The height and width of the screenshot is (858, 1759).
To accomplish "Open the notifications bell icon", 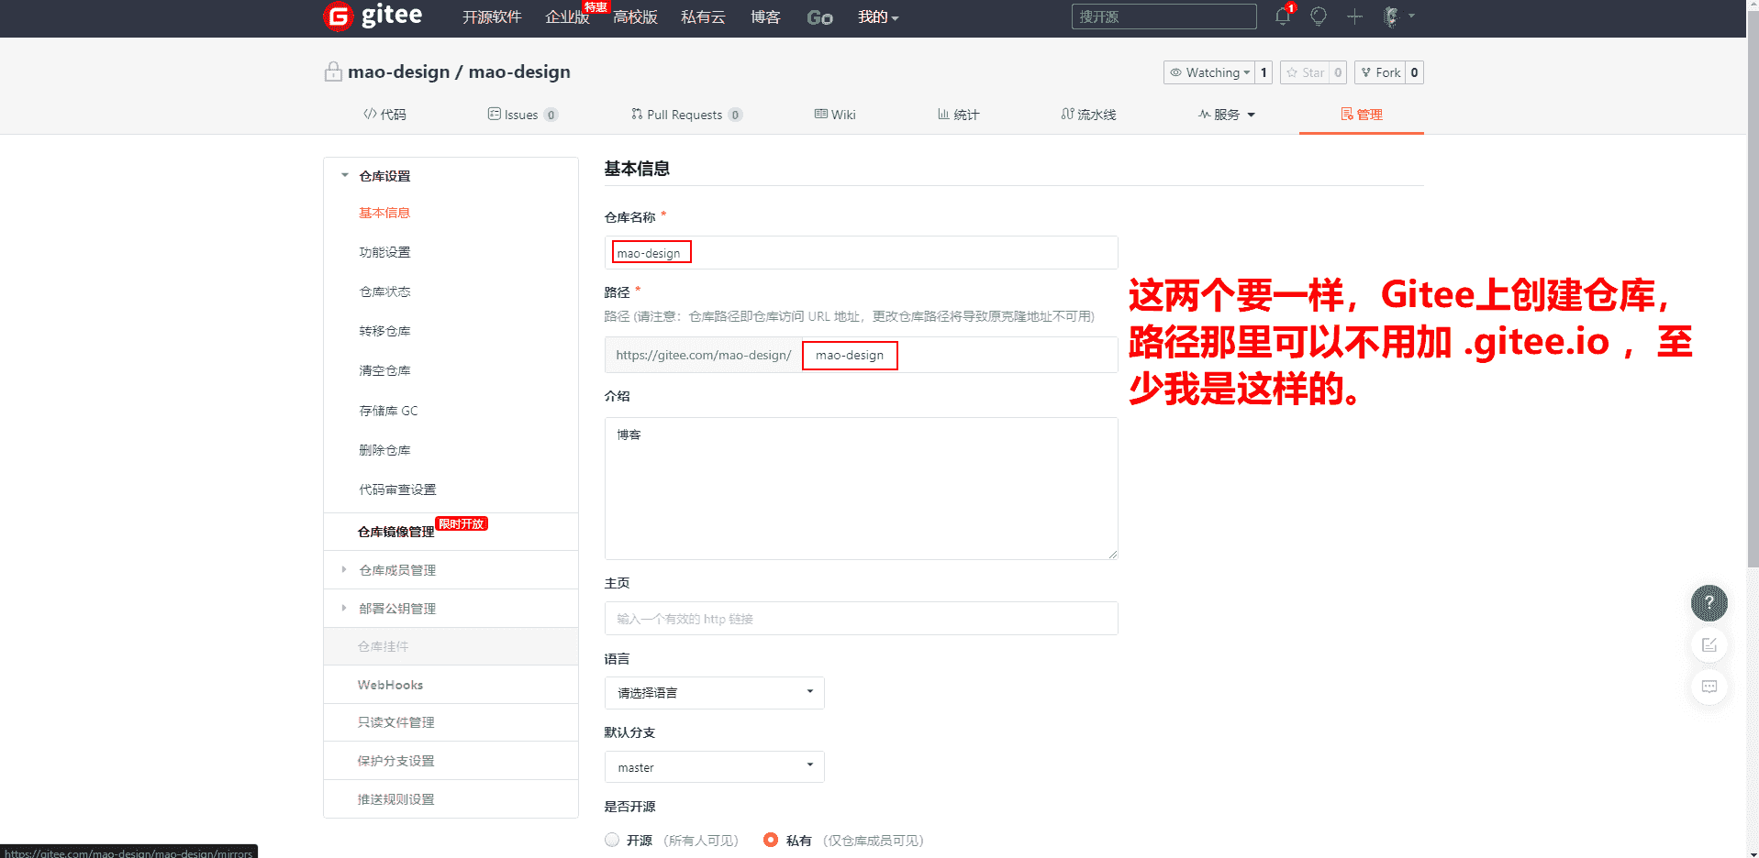I will (1282, 16).
